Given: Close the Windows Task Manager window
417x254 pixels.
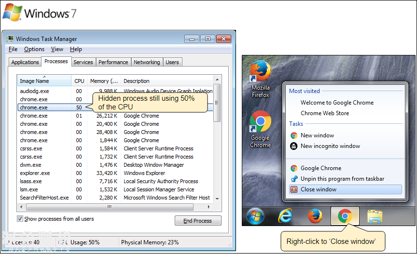Looking at the screenshot, I should coord(223,39).
